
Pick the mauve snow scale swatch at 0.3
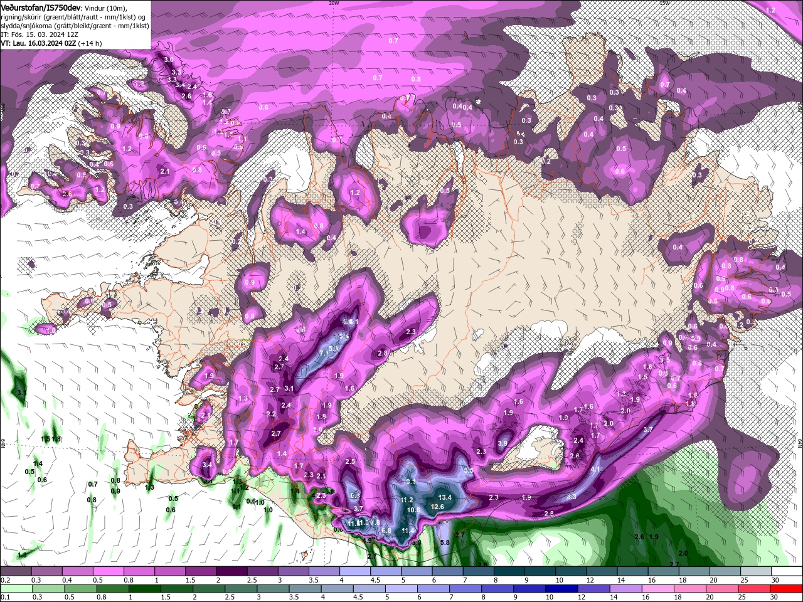click(x=47, y=571)
